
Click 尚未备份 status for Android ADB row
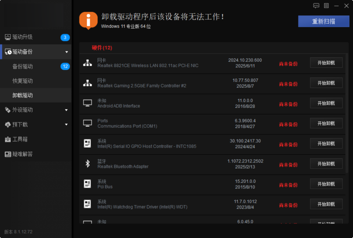[x=288, y=104]
